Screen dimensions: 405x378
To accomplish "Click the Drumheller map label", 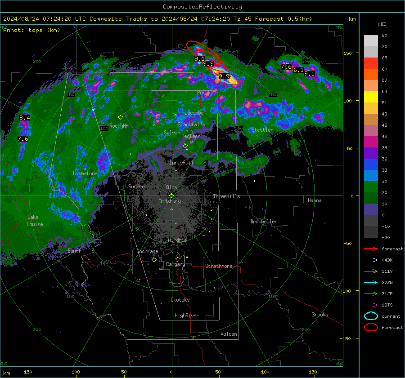I will (x=264, y=222).
